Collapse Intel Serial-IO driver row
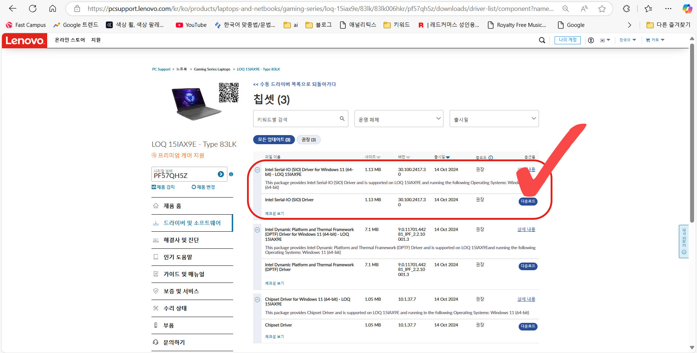The height and width of the screenshot is (353, 697). click(258, 170)
